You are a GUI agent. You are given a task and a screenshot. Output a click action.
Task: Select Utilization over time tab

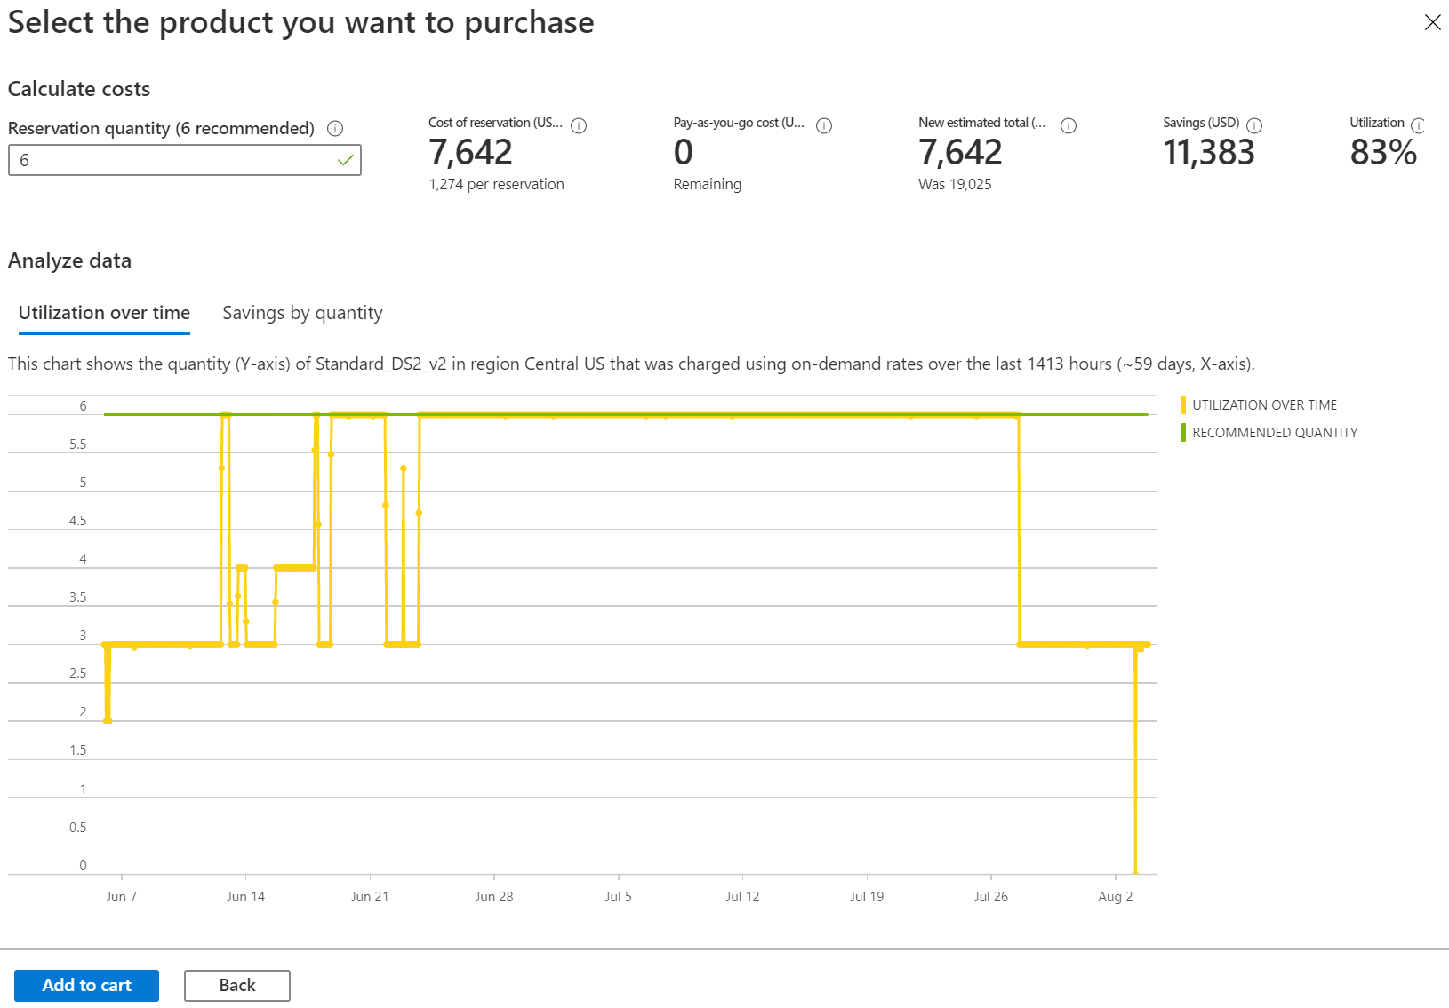(x=104, y=313)
